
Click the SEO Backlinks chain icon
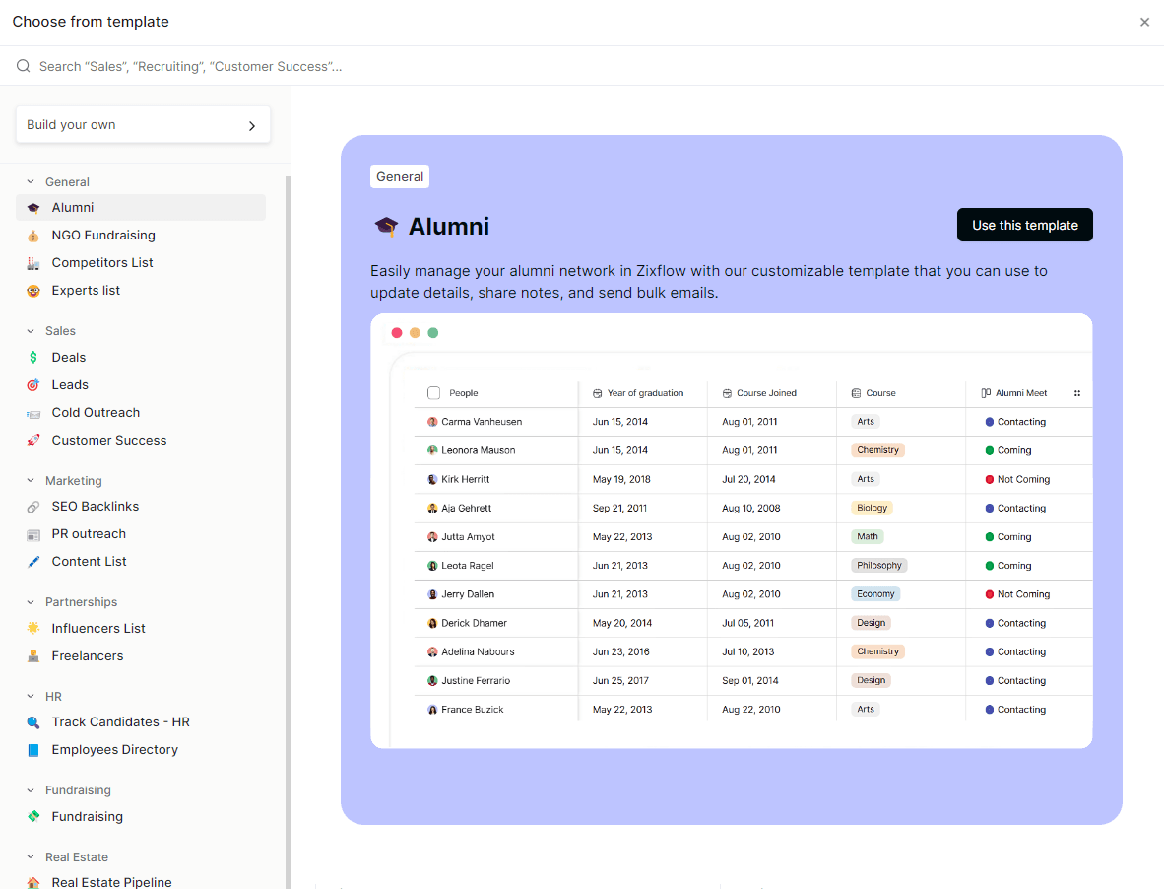point(32,506)
